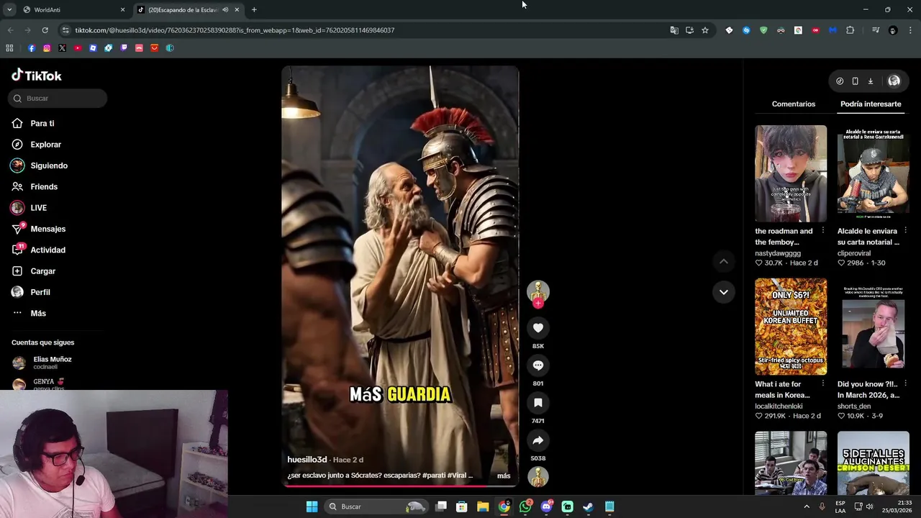
Task: Seek using the red video progress bar
Action: click(400, 485)
